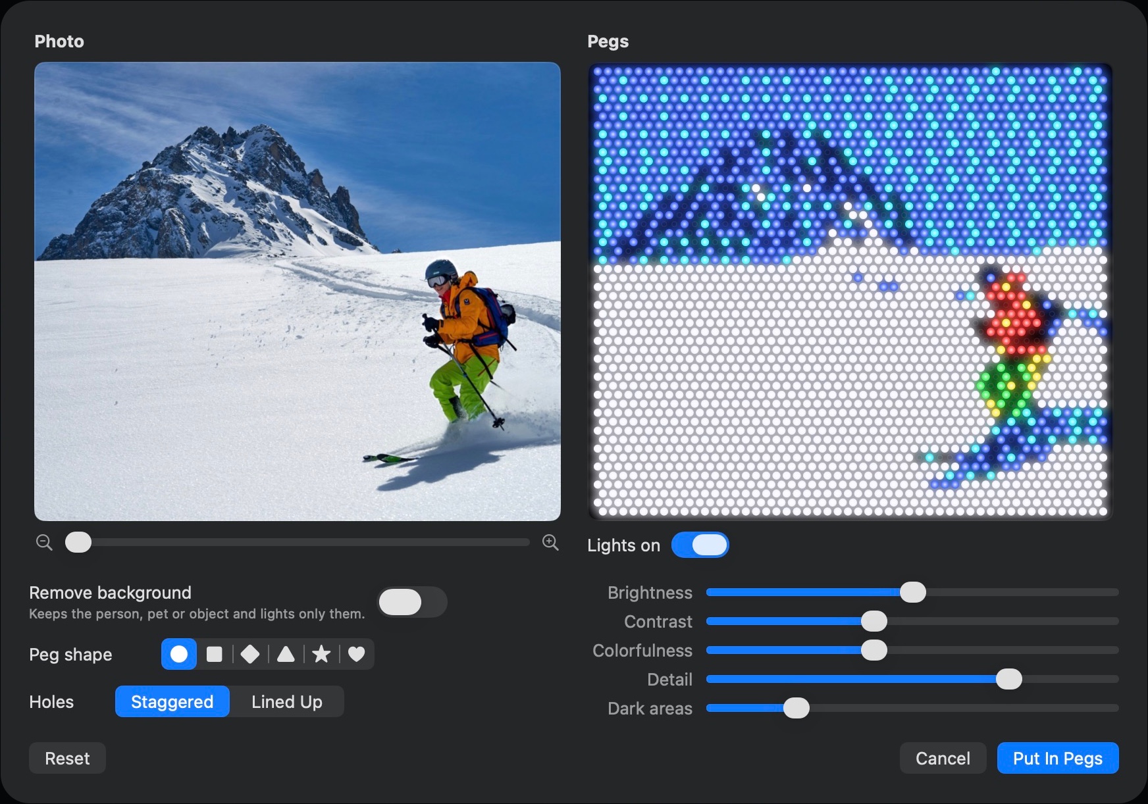This screenshot has height=804, width=1148.
Task: Choose the heart peg shape
Action: click(x=357, y=654)
